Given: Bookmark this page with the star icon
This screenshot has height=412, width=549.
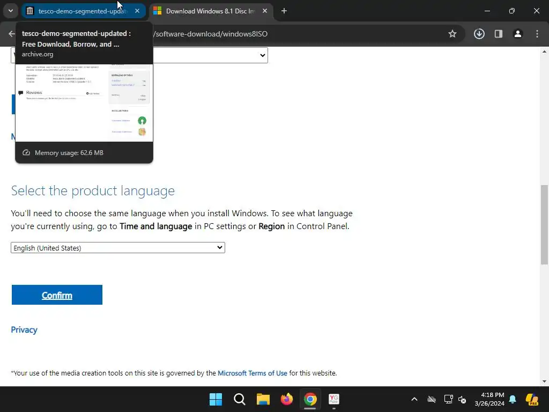Looking at the screenshot, I should tap(452, 34).
